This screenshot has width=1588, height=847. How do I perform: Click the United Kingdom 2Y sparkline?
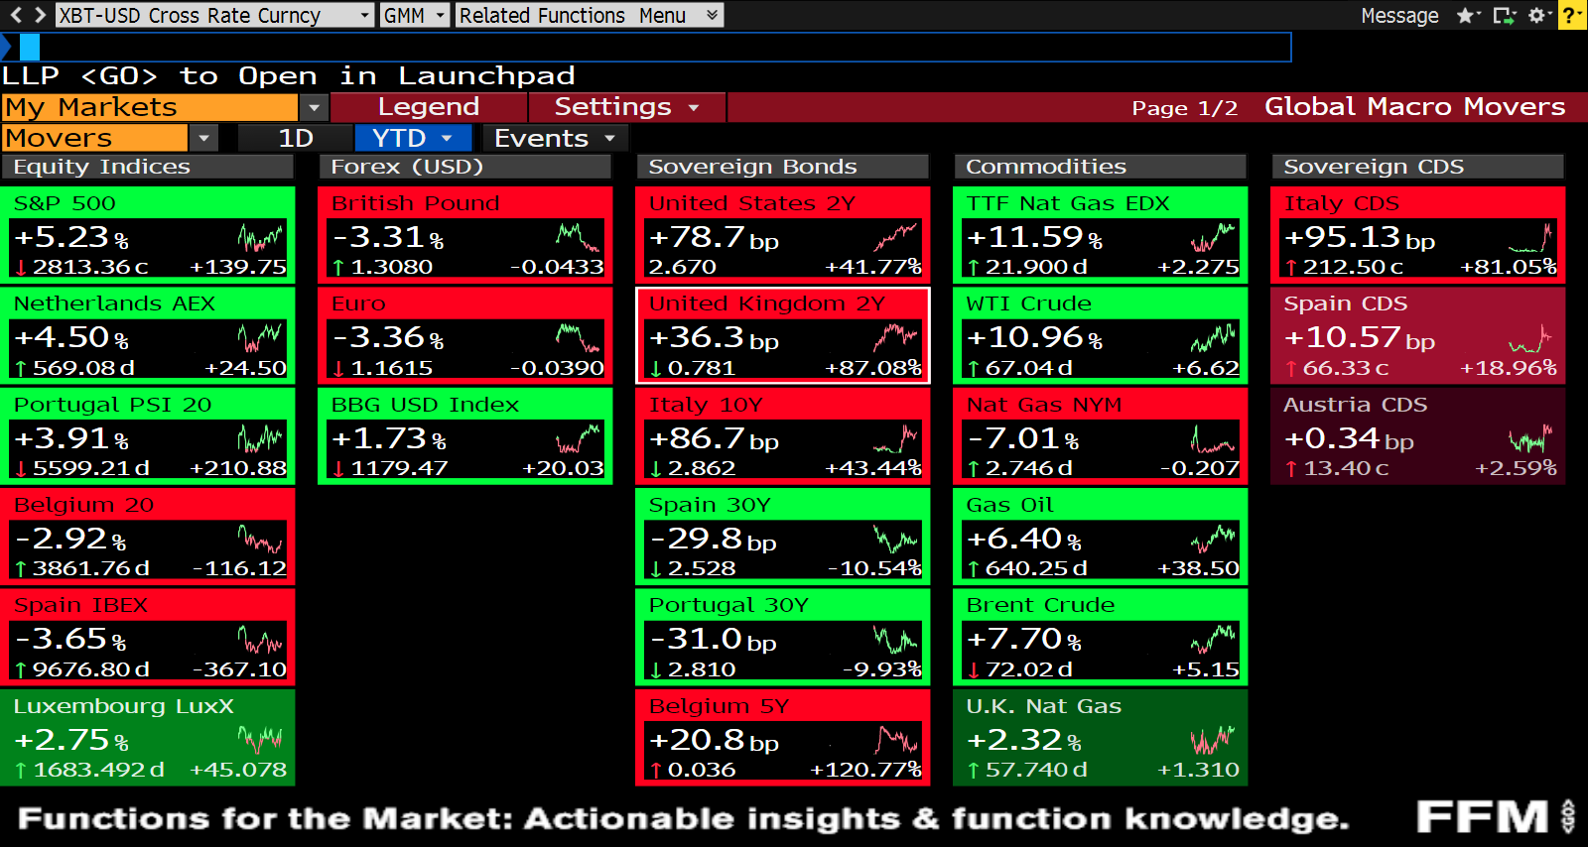pyautogui.click(x=895, y=338)
